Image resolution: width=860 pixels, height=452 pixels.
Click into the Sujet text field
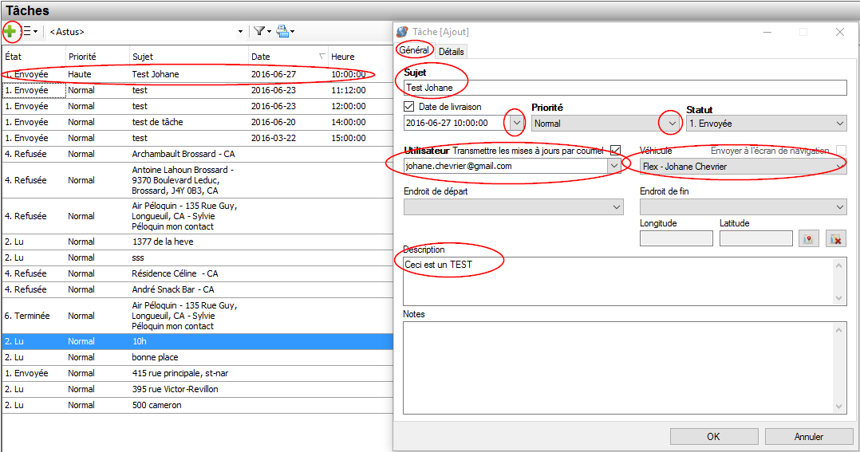click(x=625, y=88)
